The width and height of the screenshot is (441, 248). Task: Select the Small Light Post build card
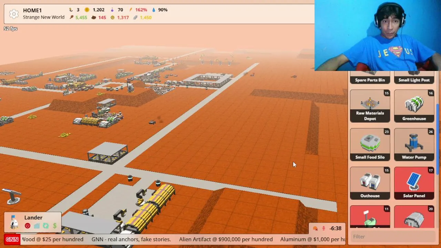click(414, 78)
